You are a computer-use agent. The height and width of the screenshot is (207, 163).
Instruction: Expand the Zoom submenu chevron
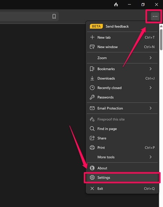pyautogui.click(x=151, y=58)
